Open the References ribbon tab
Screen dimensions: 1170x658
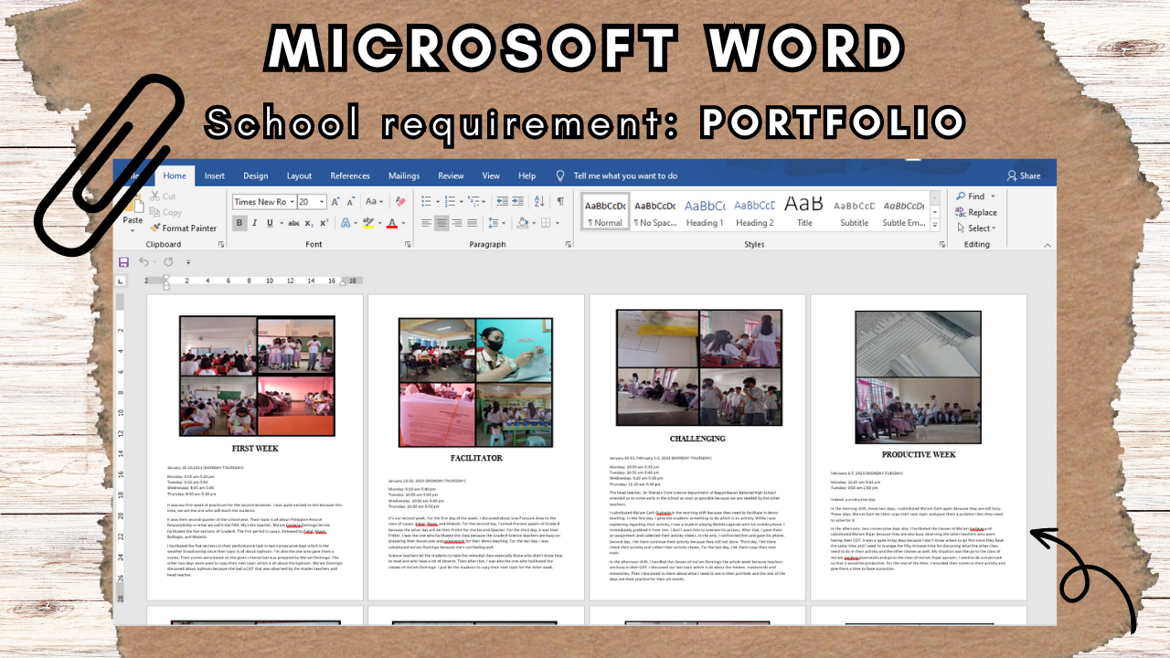[x=350, y=175]
